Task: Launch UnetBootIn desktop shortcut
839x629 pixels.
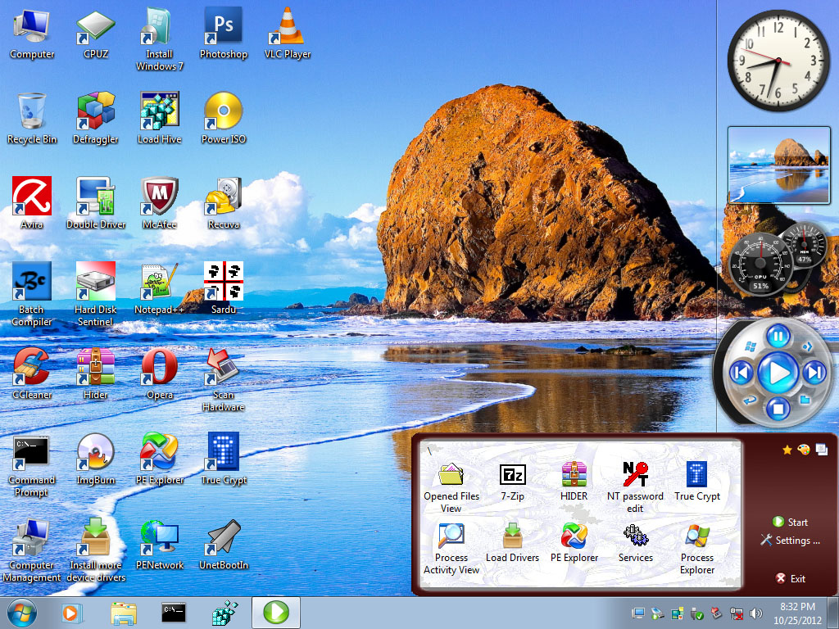Action: (223, 544)
